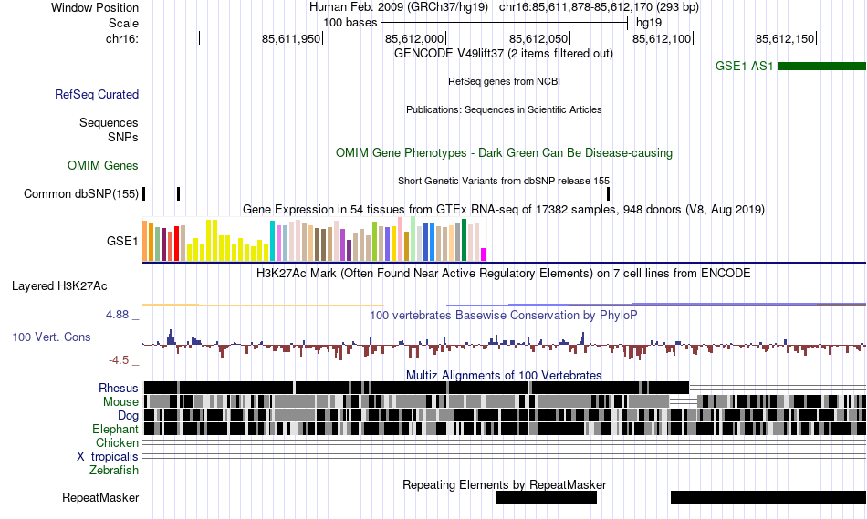Click the RepeatMasker track label
The height and width of the screenshot is (519, 867).
click(100, 497)
